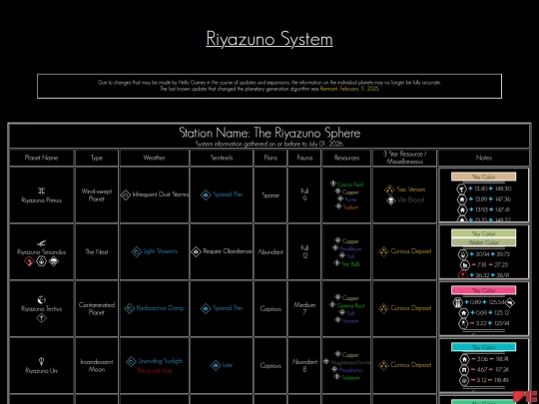Click the diamond icon right of 125.54

[x=509, y=302]
